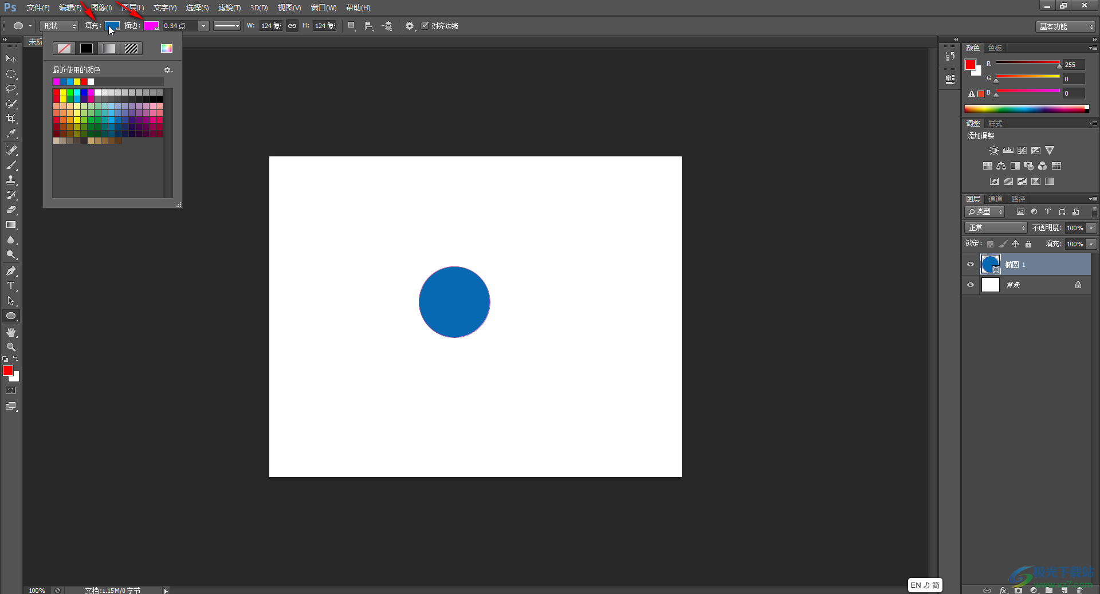Select the Crop tool
This screenshot has height=594, width=1100.
tap(11, 119)
